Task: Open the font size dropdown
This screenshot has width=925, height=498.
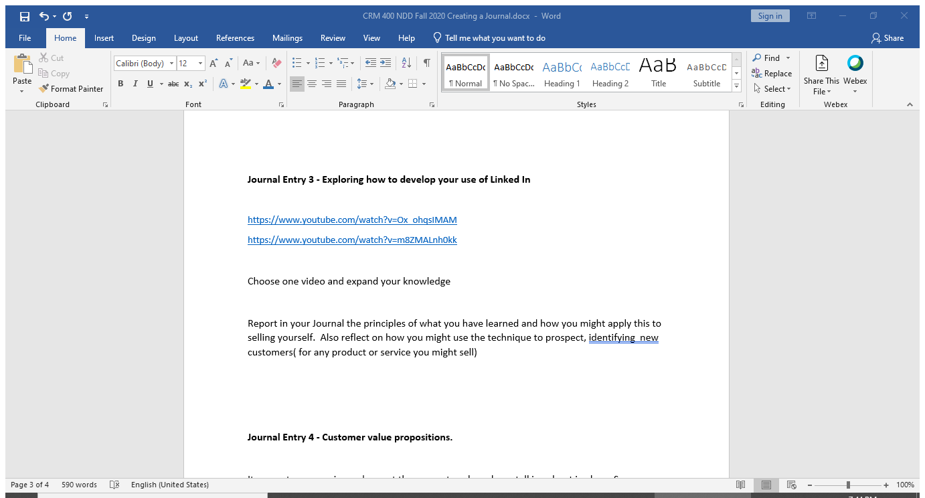Action: point(201,64)
